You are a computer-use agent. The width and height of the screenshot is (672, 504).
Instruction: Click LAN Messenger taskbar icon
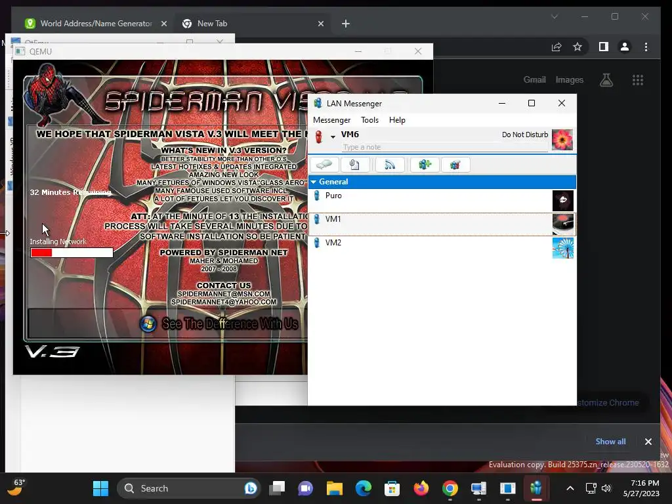pos(536,488)
